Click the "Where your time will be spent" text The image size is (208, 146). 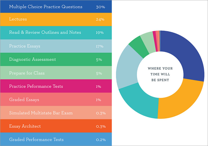pos(160,74)
